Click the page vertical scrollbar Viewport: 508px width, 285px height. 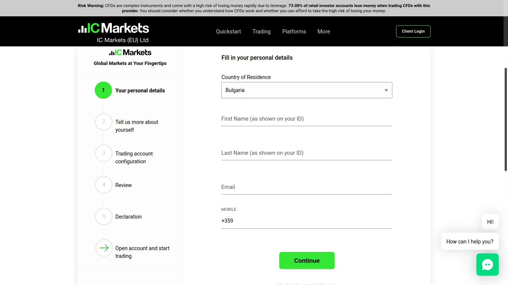tap(506, 119)
